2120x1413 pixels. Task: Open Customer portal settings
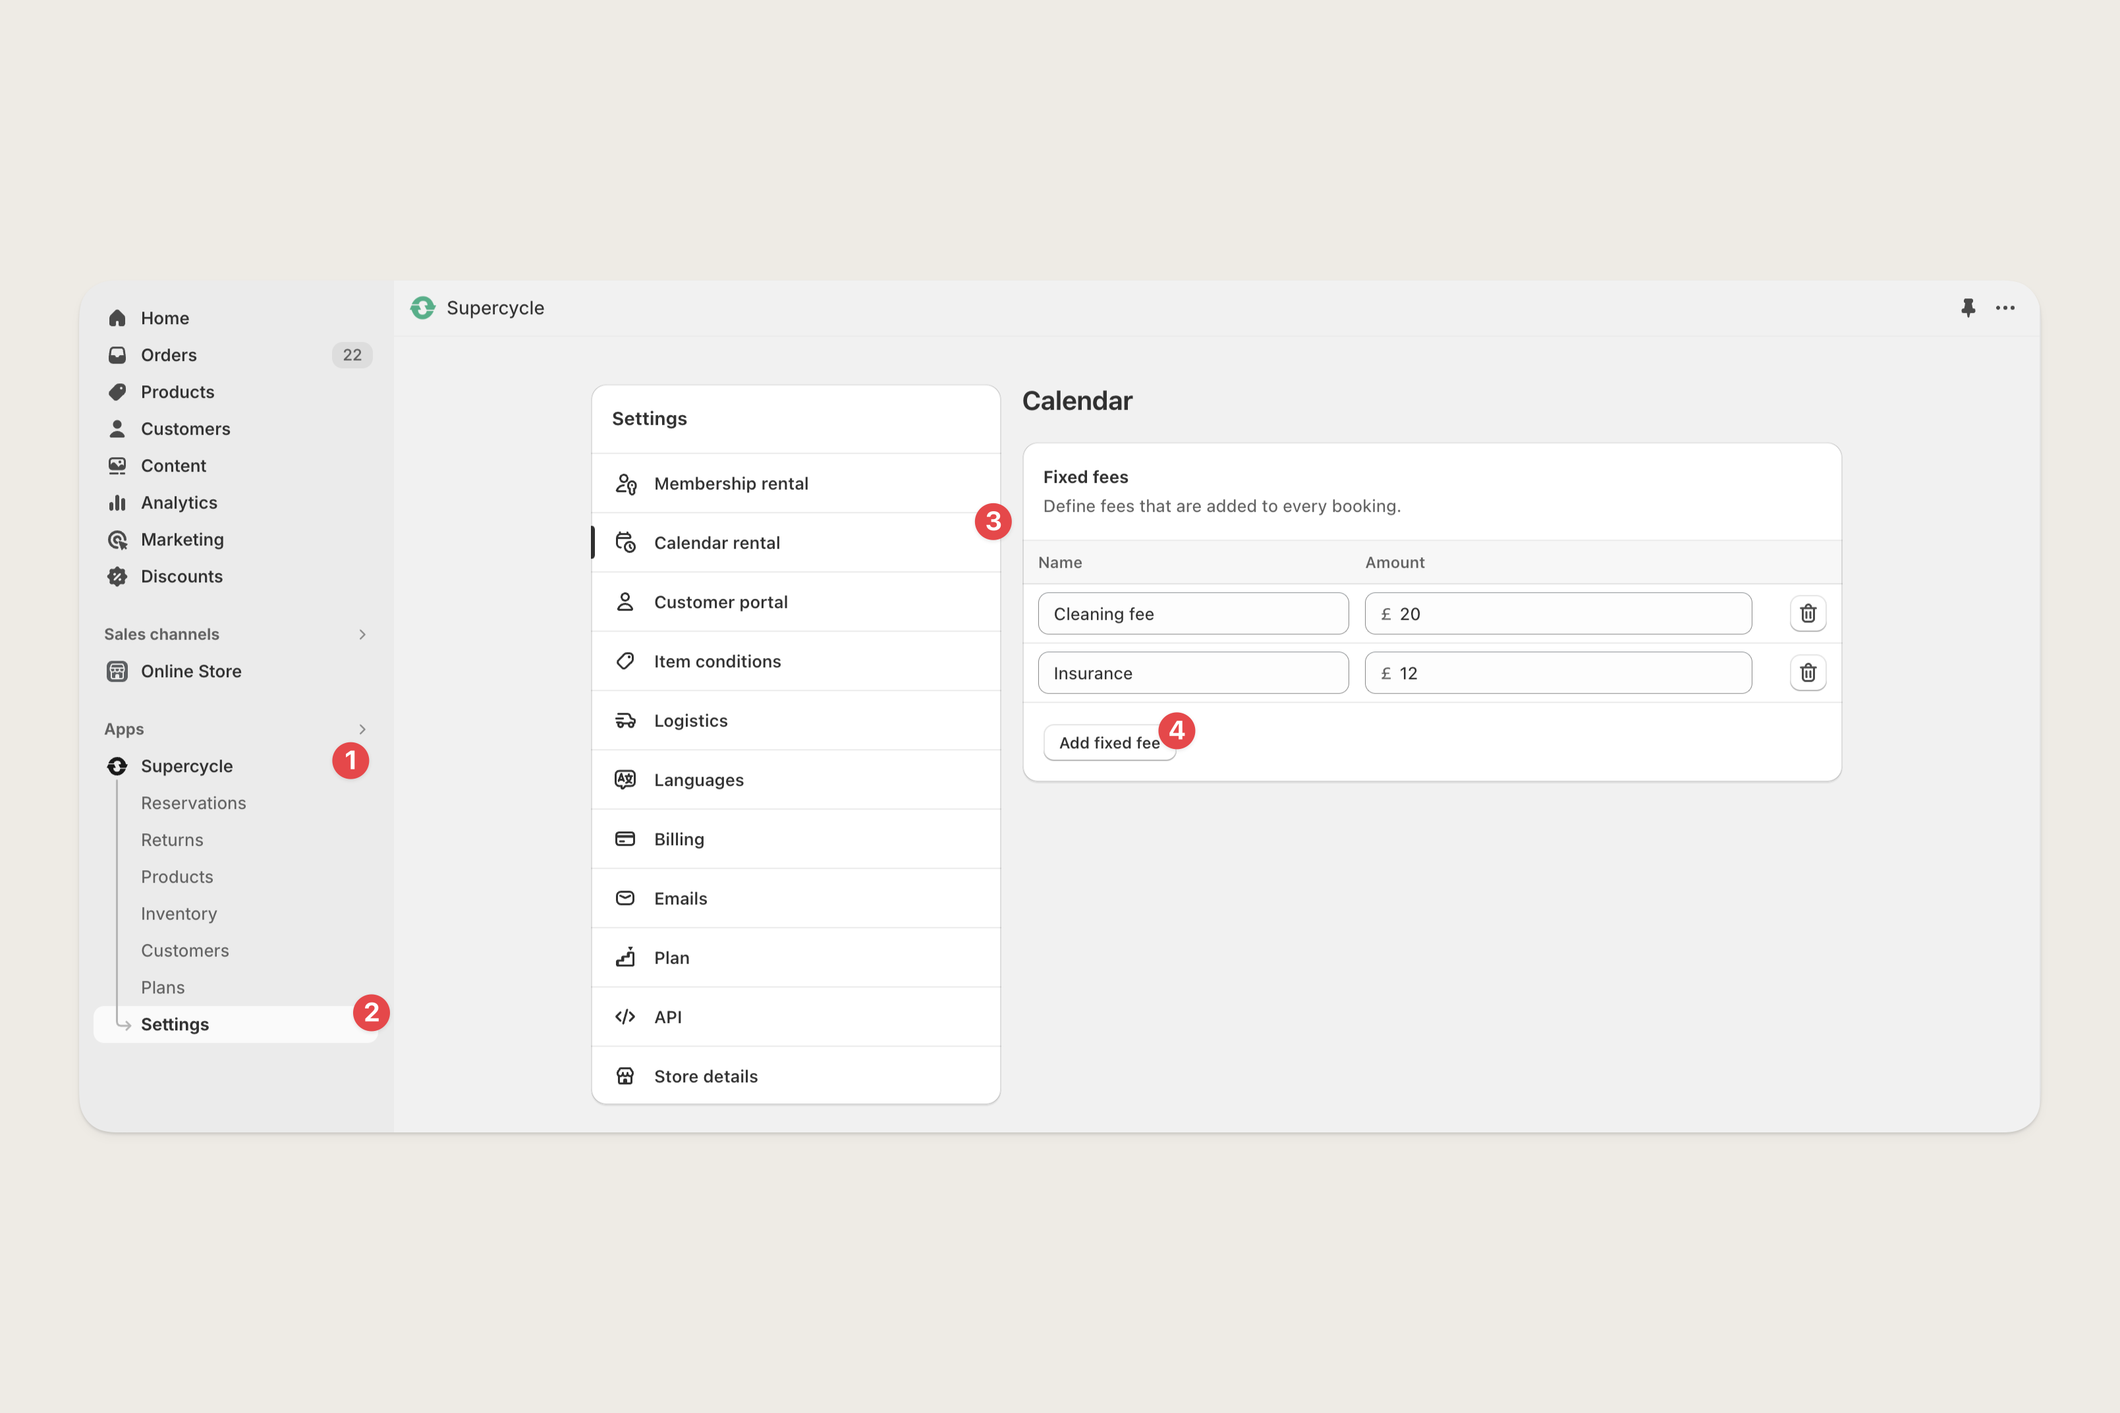coord(796,602)
